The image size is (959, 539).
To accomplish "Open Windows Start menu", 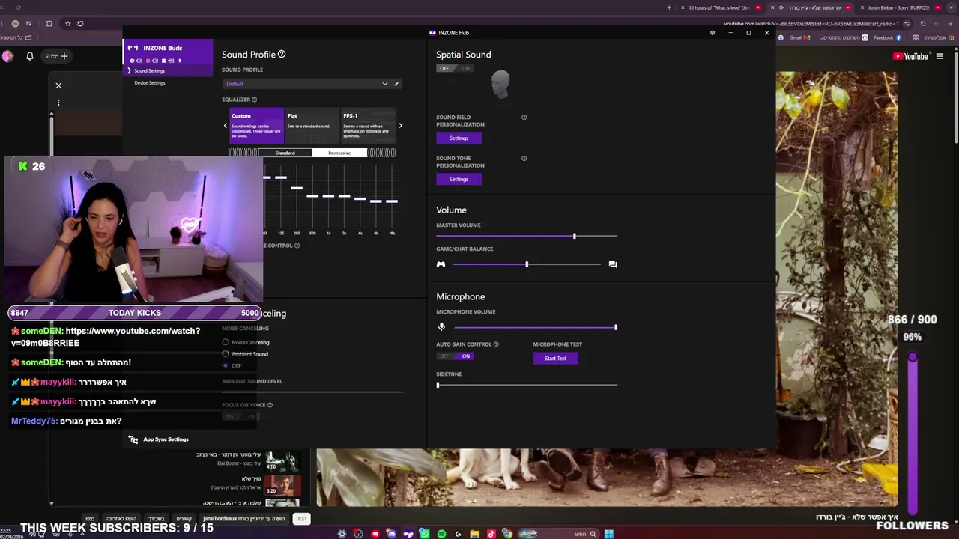I will pos(609,534).
